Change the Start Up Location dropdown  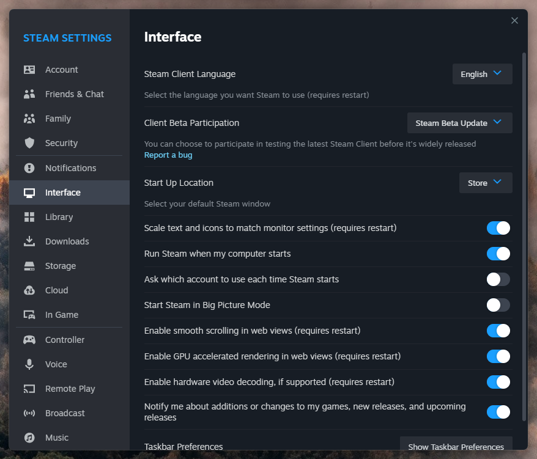click(485, 182)
